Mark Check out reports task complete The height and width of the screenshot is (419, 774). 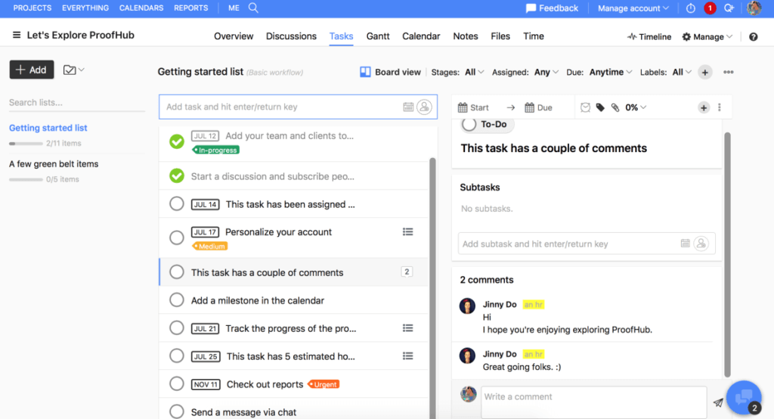[x=177, y=383]
